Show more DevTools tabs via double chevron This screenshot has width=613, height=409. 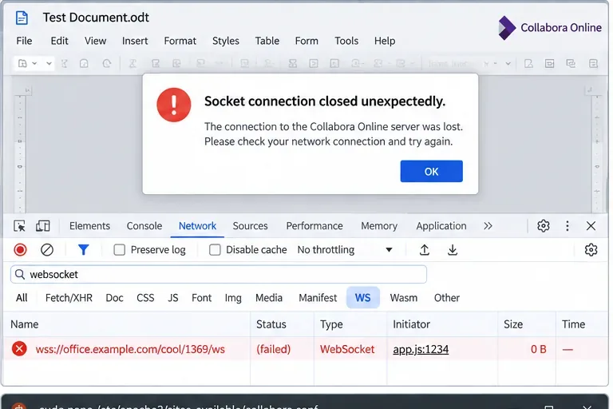coord(488,226)
